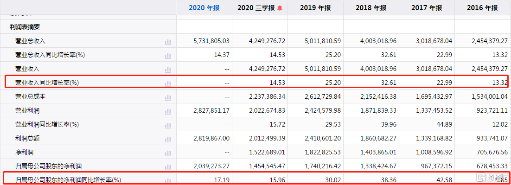This screenshot has width=511, height=185.
Task: Show chart for 归属母公司股东的净利润
Action: [x=168, y=167]
